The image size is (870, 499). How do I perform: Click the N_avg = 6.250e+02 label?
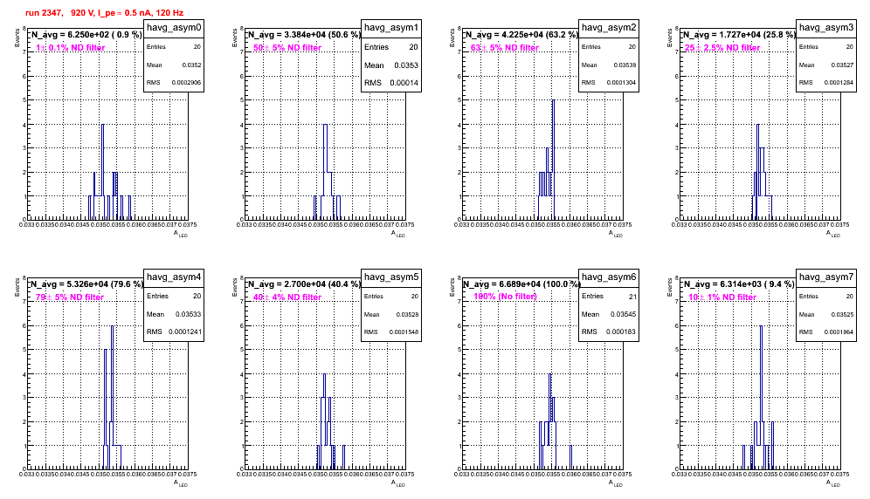click(x=86, y=35)
